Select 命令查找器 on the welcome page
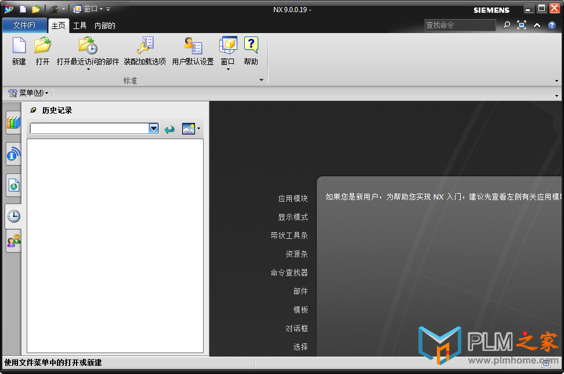The height and width of the screenshot is (374, 564). click(289, 273)
